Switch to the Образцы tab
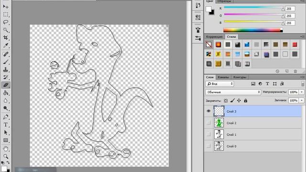Image resolution: width=306 pixels, height=172 pixels. pyautogui.click(x=224, y=1)
